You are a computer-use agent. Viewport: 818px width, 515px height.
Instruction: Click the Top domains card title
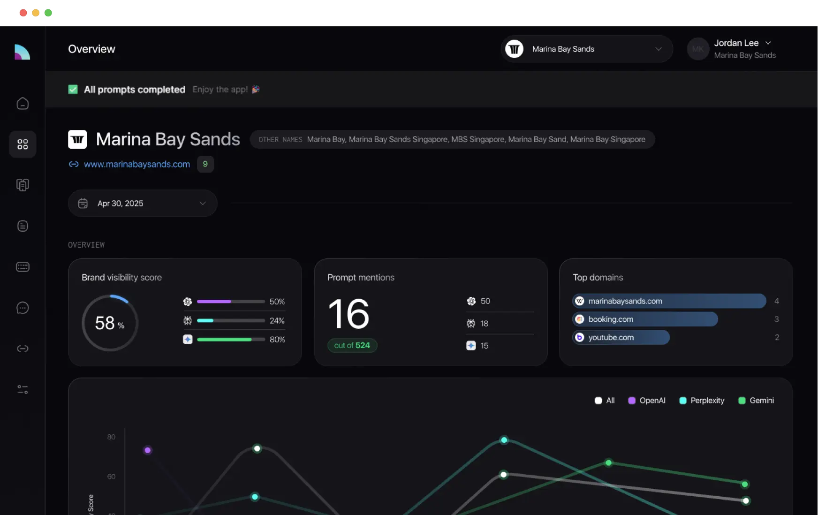598,277
